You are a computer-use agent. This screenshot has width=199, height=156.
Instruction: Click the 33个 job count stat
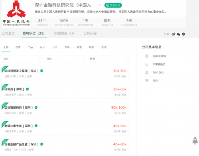pos(42,21)
